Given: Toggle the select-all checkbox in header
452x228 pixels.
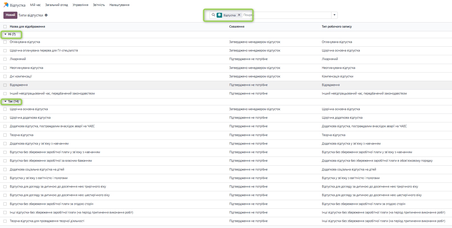Looking at the screenshot, I should (5, 26).
